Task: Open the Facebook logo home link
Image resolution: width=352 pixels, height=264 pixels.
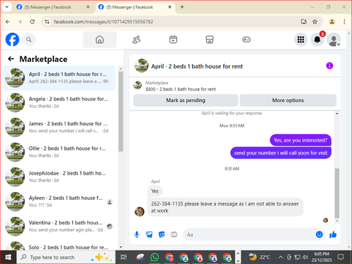Action: click(12, 39)
